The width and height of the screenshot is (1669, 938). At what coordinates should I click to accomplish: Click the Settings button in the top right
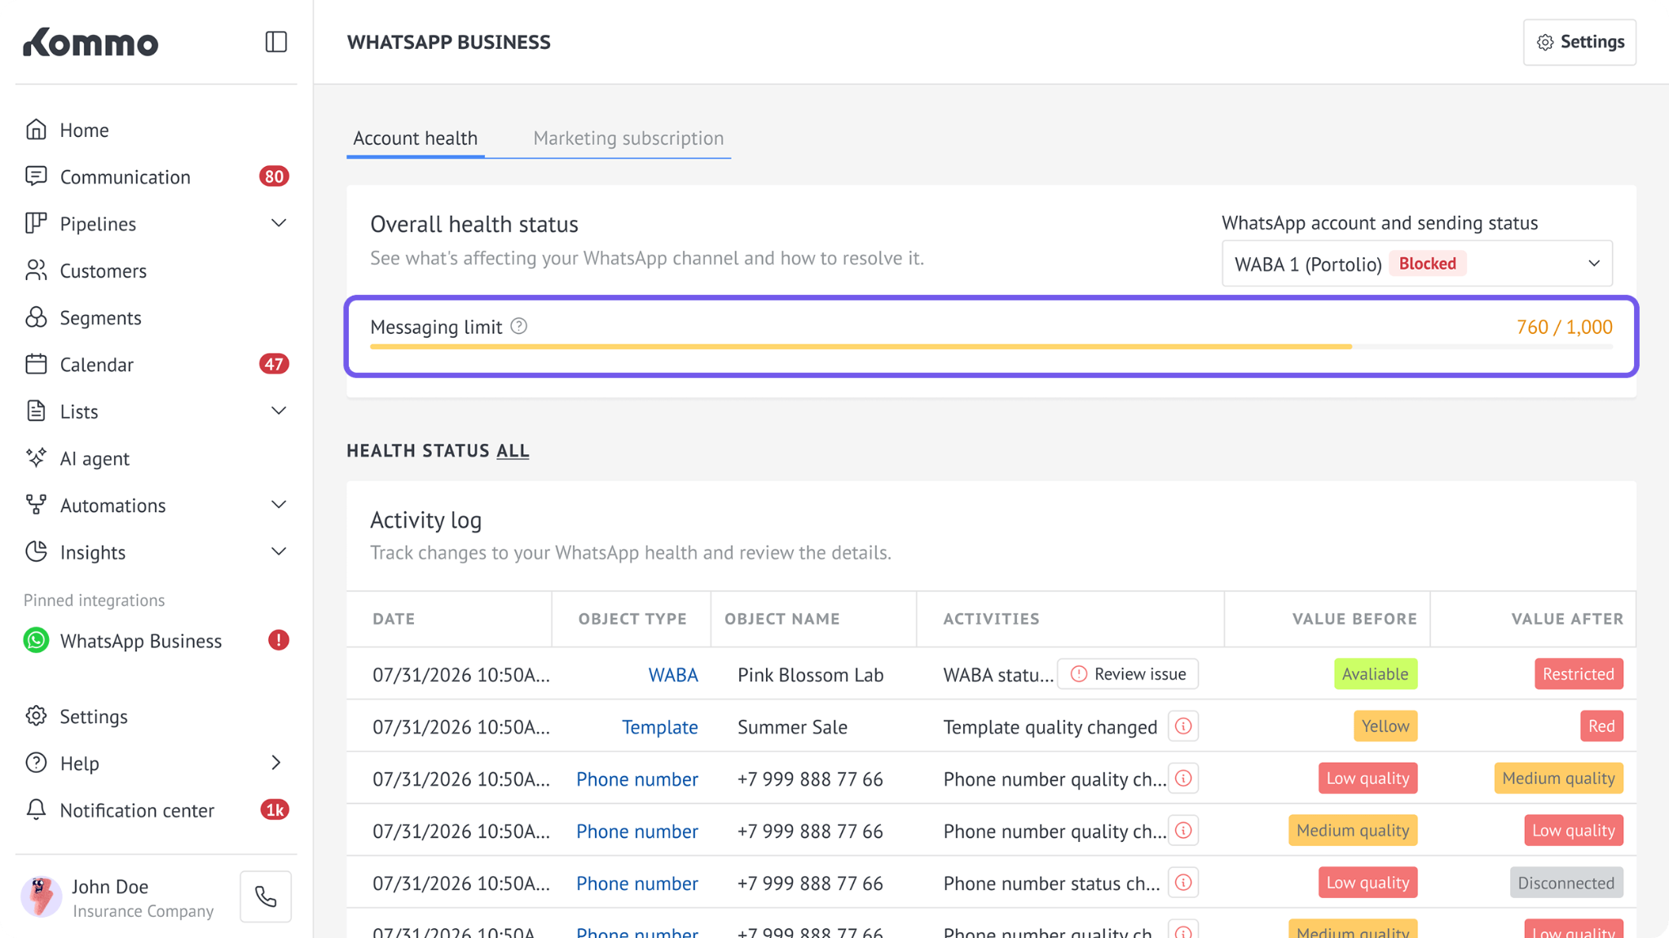(x=1579, y=42)
